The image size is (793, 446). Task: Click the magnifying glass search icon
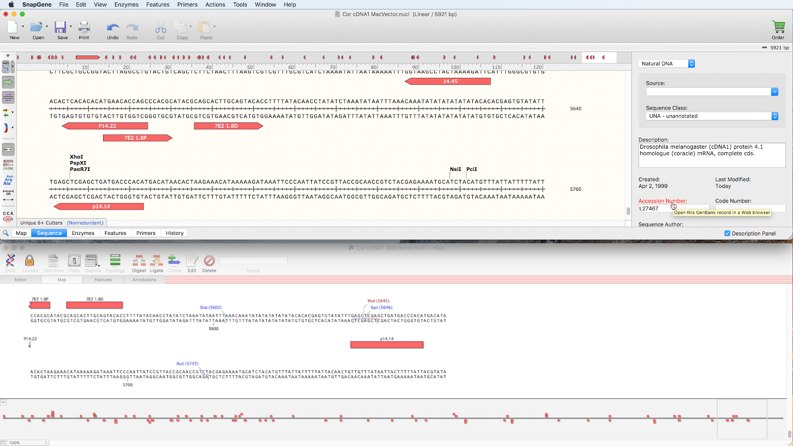pyautogui.click(x=6, y=233)
